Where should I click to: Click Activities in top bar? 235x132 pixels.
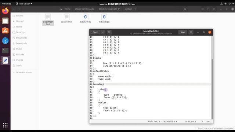6,4
